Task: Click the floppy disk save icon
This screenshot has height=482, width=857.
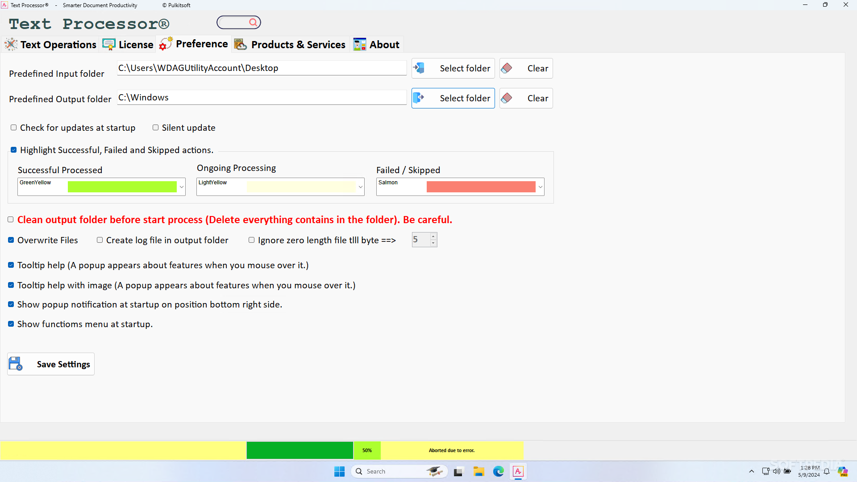Action: point(16,364)
